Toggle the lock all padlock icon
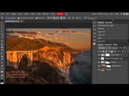Screen dimensions: 129x96 coord(112,51)
